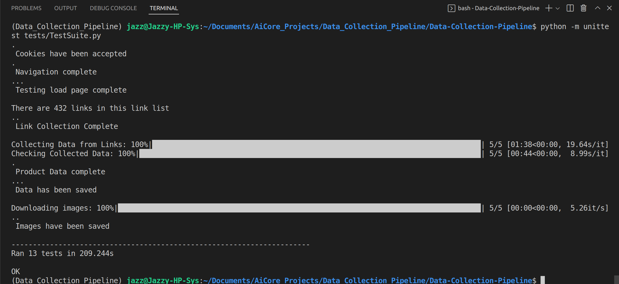This screenshot has width=619, height=284.
Task: Click the Checking Collected Data progress bar
Action: pos(309,154)
